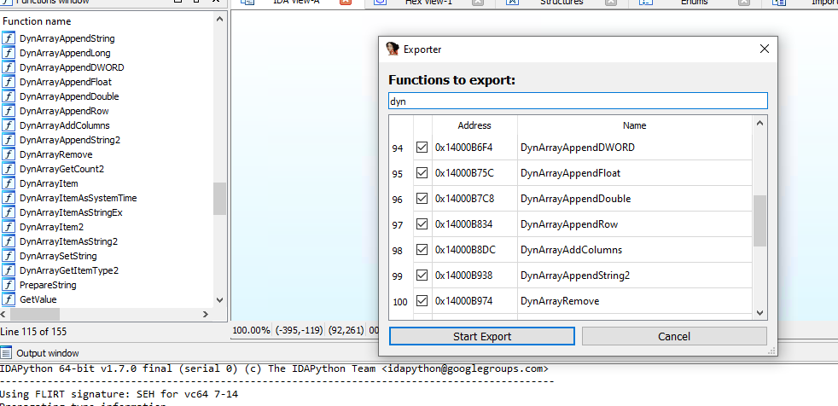
Task: Close the Hex View-1 tab
Action: (478, 3)
